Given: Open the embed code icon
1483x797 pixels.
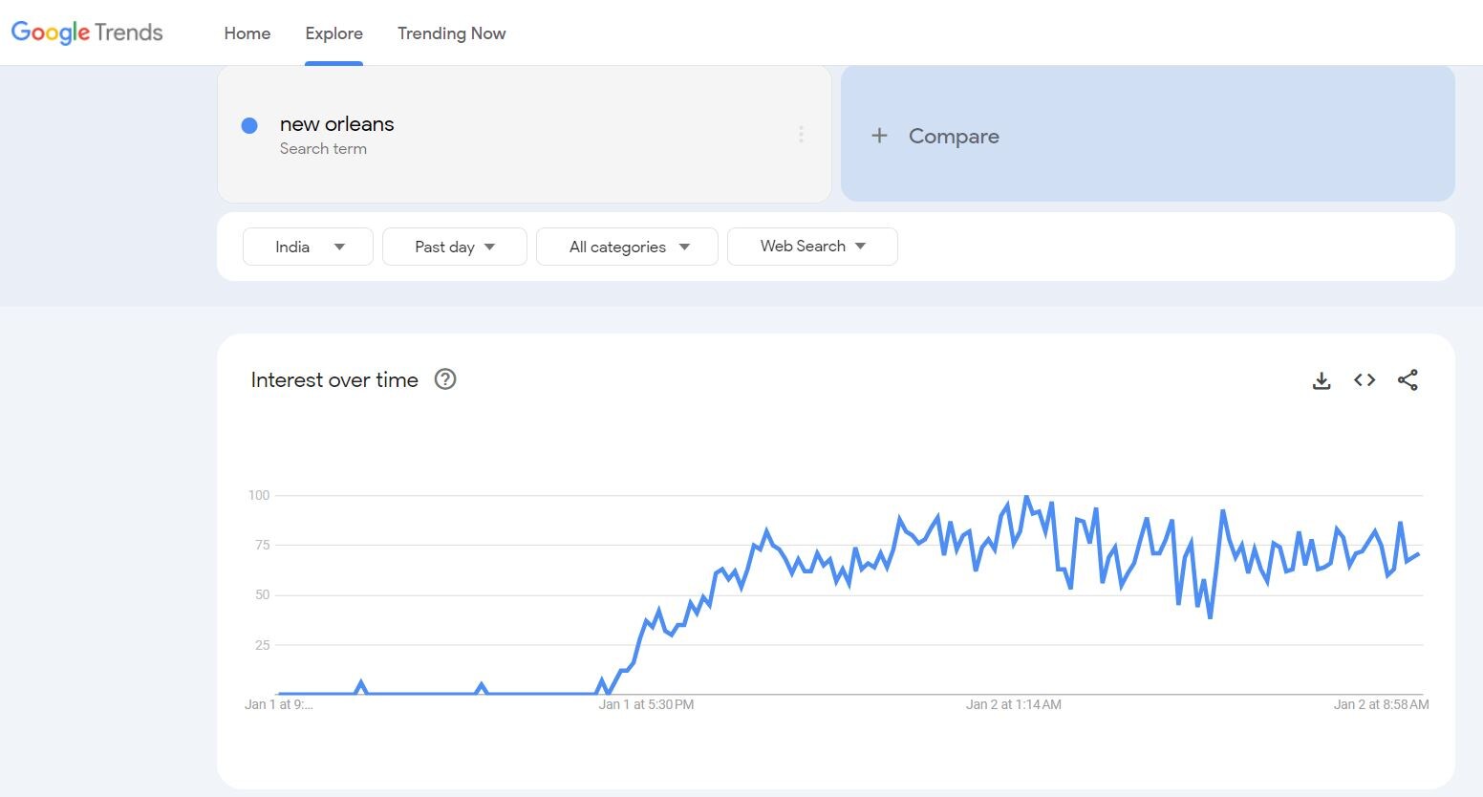Looking at the screenshot, I should [x=1365, y=380].
